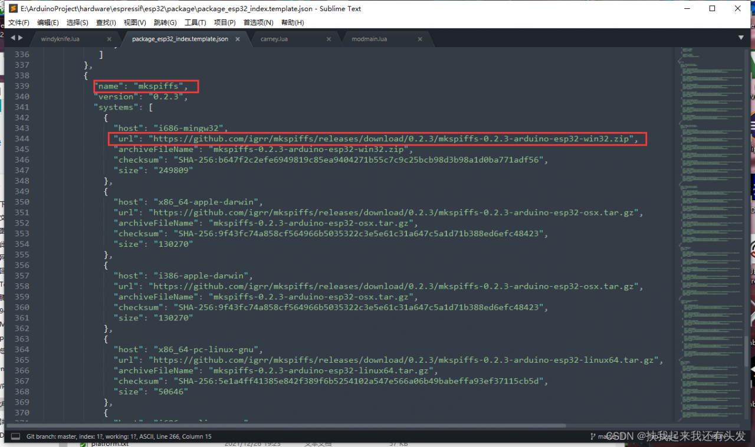Open the 帮助(H) menu
Viewport: 755px width, 447px height.
pos(293,22)
